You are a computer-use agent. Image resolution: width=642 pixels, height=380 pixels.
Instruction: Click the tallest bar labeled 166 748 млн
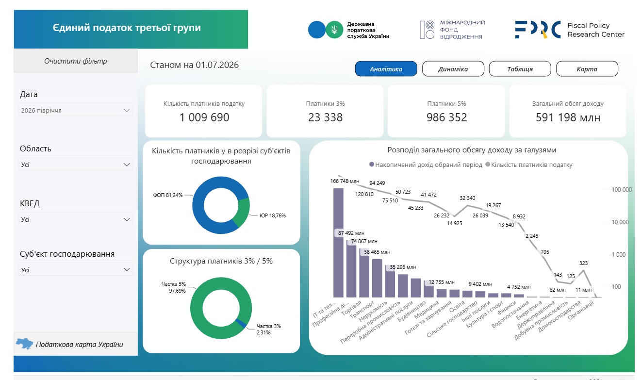[x=338, y=242]
